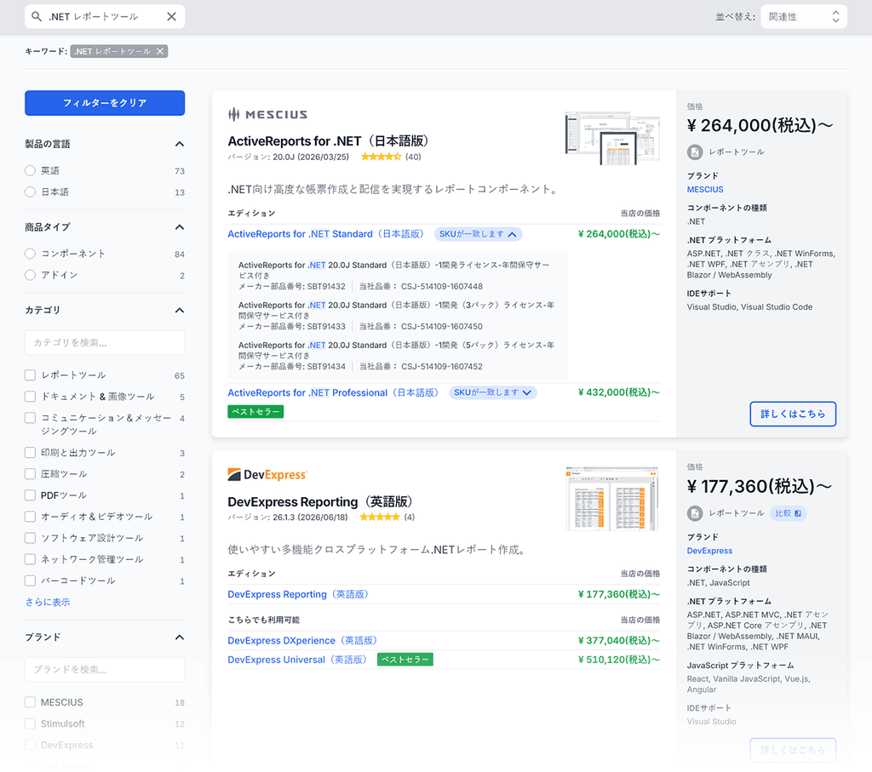Click DevExpress レポートツール category icon
This screenshot has width=872, height=772.
(695, 513)
